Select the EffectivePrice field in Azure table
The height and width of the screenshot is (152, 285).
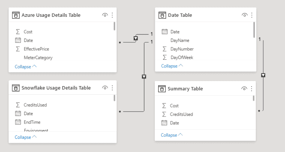pyautogui.click(x=36, y=49)
